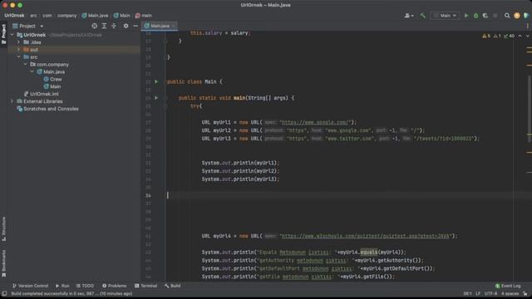Open the w3schools quiztest URL link
This screenshot has height=299, width=532.
coord(365,236)
